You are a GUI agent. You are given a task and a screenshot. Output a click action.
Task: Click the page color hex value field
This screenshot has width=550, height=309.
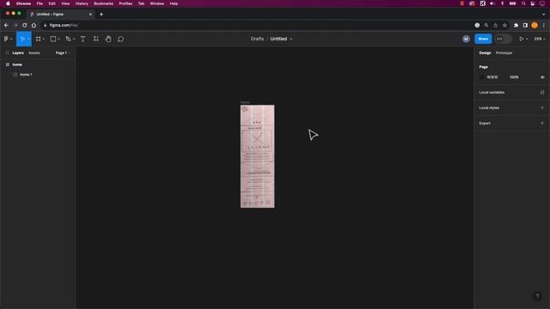click(492, 77)
